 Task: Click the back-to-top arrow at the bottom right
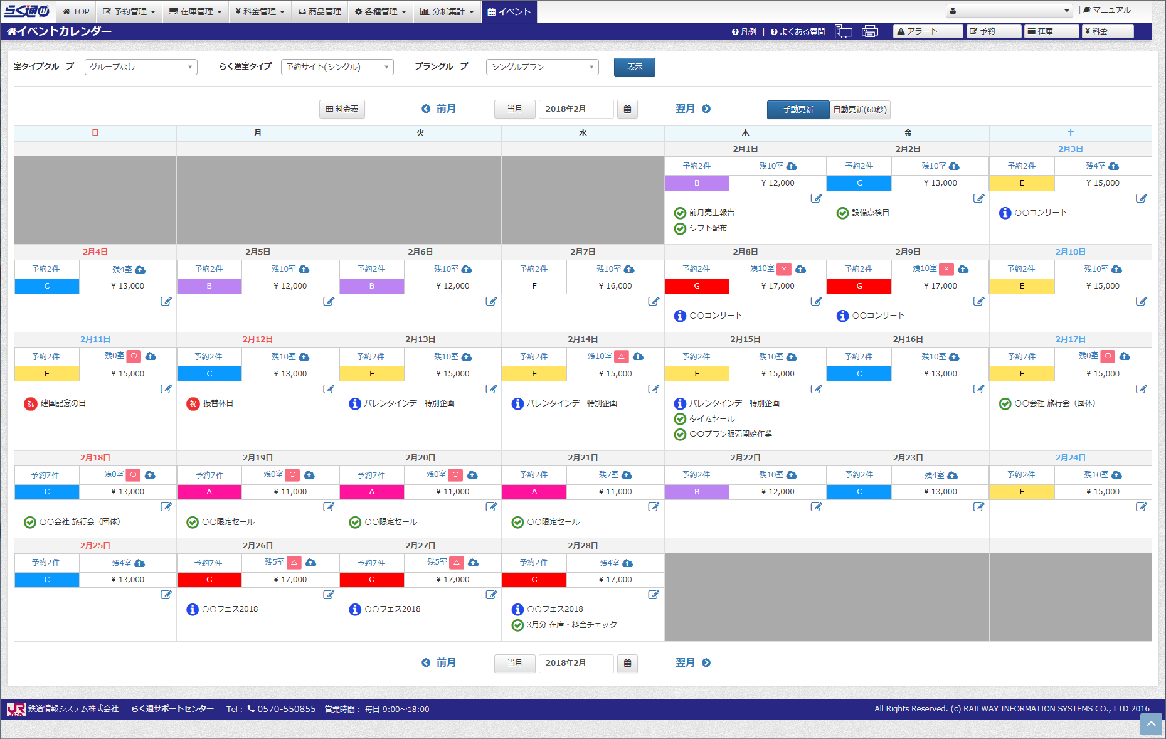(x=1151, y=724)
